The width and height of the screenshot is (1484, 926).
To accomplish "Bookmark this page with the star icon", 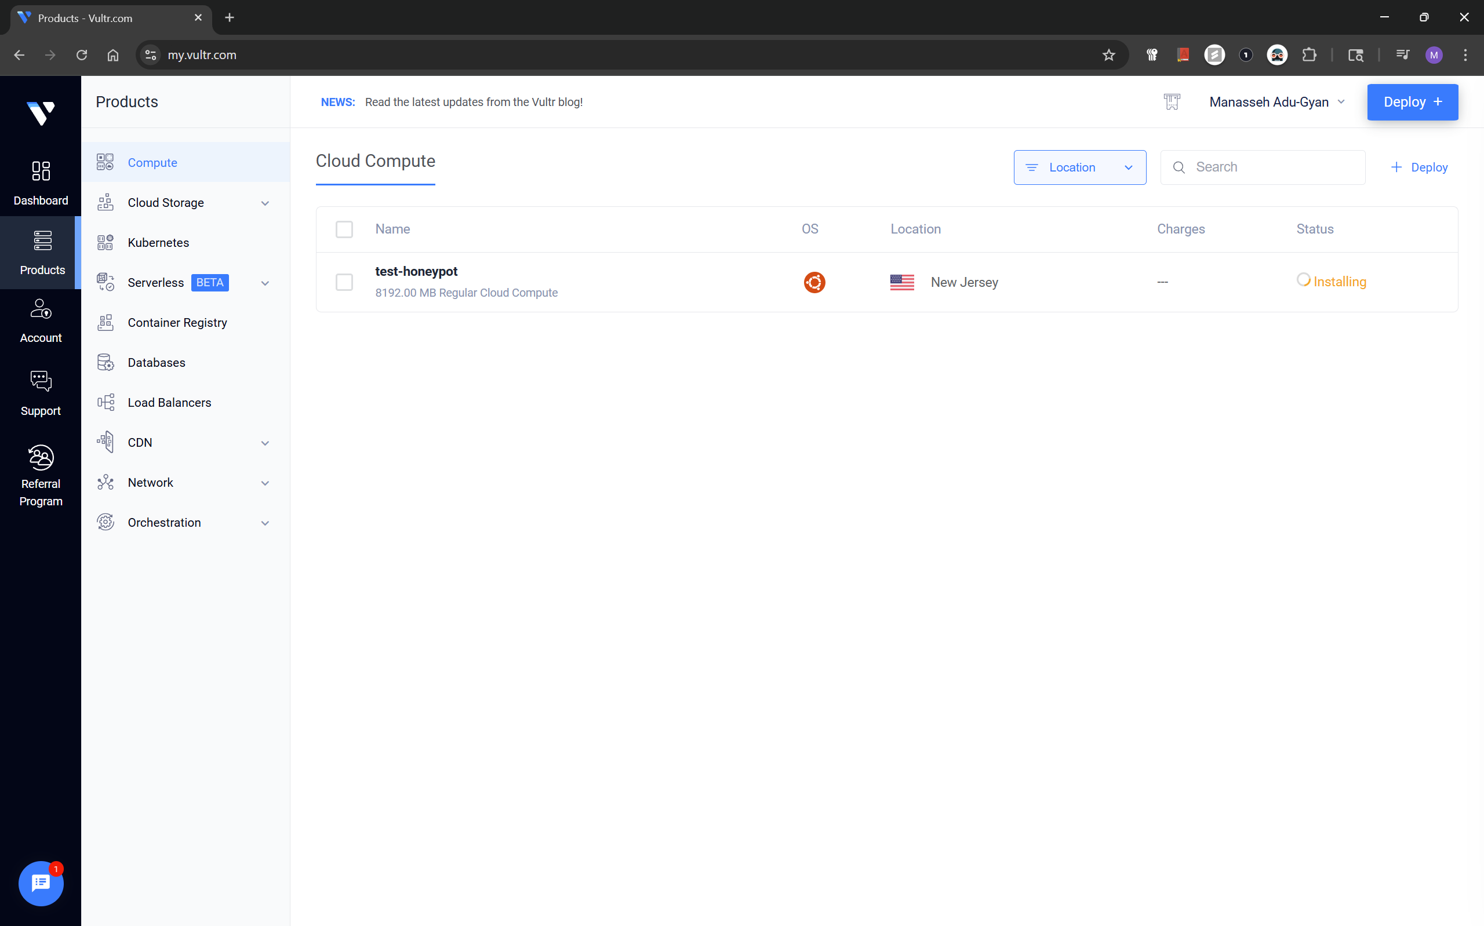I will pyautogui.click(x=1108, y=55).
